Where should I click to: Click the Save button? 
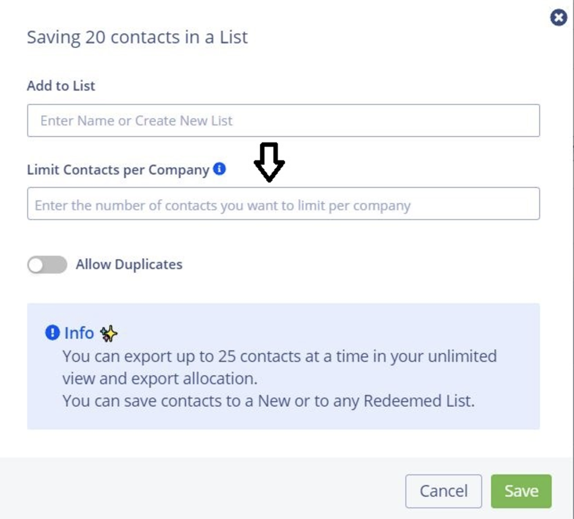tap(521, 491)
